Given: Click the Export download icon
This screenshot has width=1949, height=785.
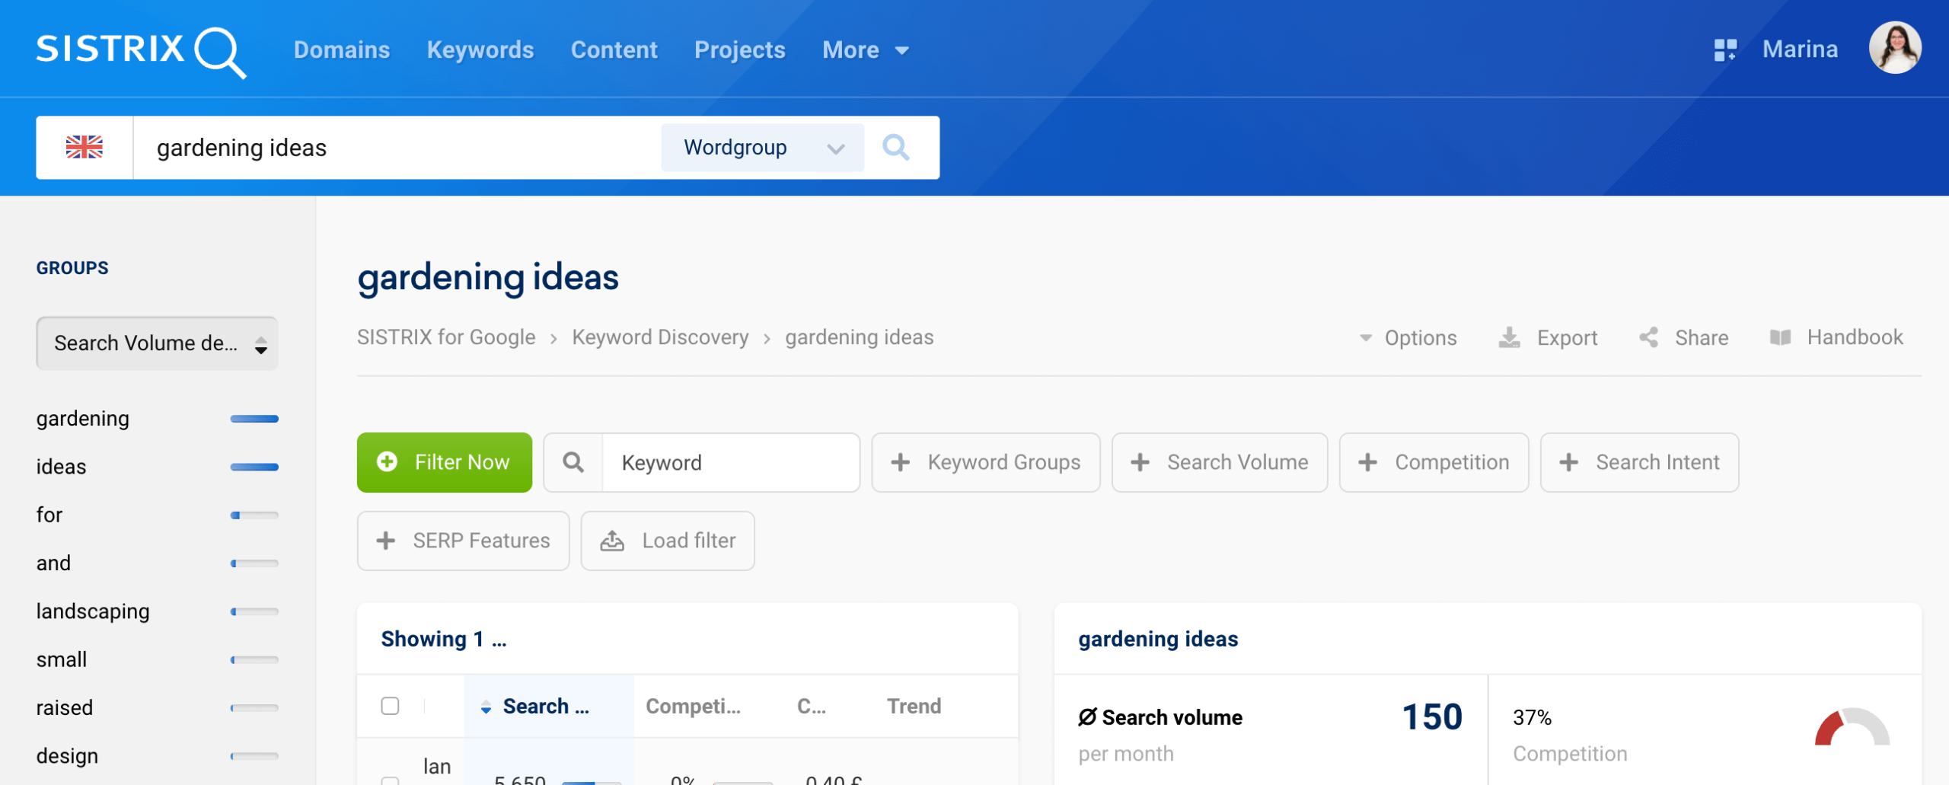Looking at the screenshot, I should coord(1509,337).
